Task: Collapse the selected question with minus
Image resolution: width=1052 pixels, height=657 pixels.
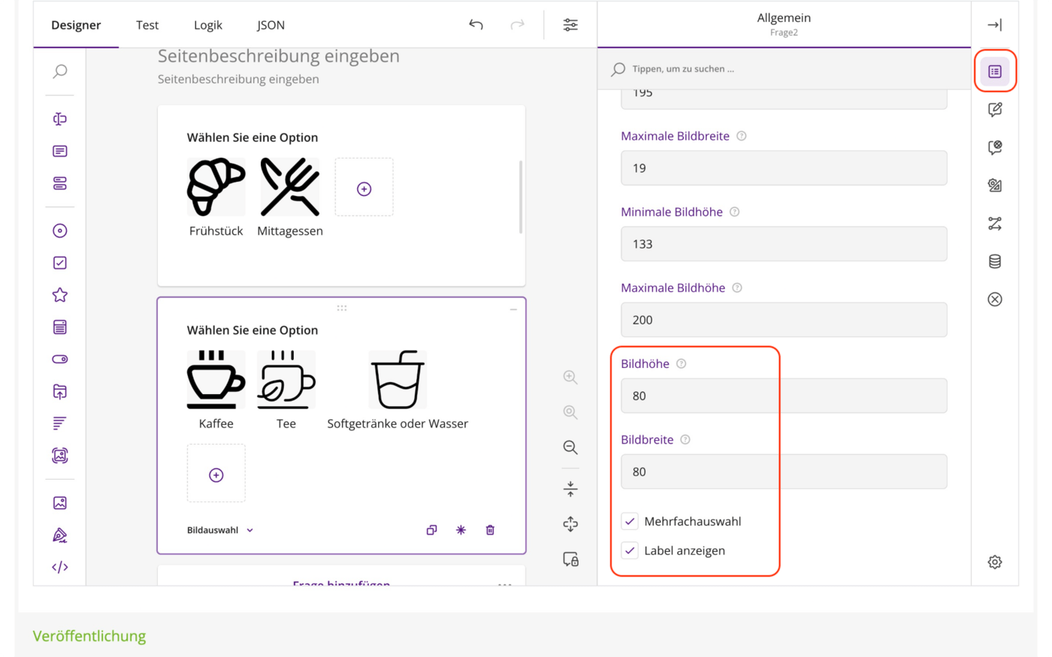Action: pyautogui.click(x=513, y=309)
